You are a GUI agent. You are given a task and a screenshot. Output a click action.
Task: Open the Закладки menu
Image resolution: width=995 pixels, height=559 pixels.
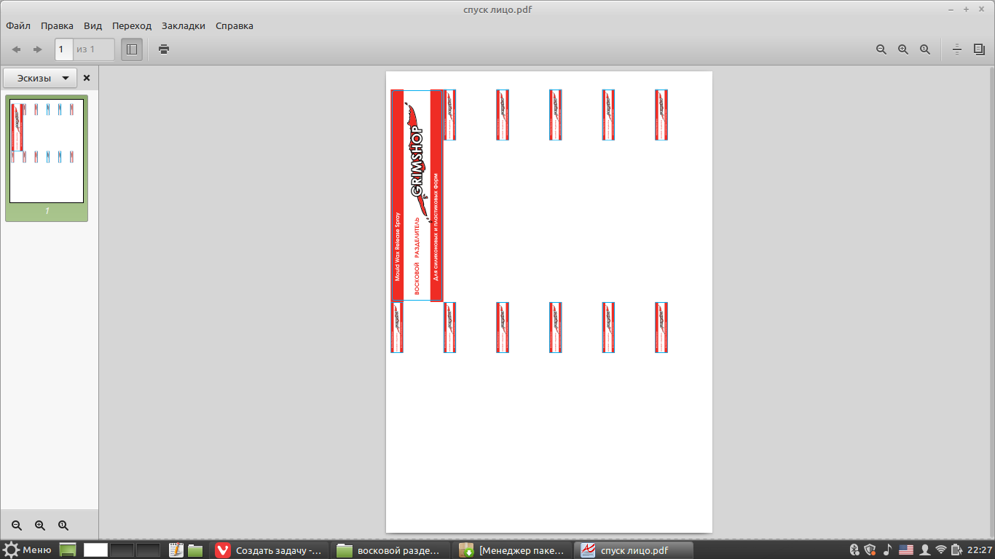pyautogui.click(x=184, y=25)
